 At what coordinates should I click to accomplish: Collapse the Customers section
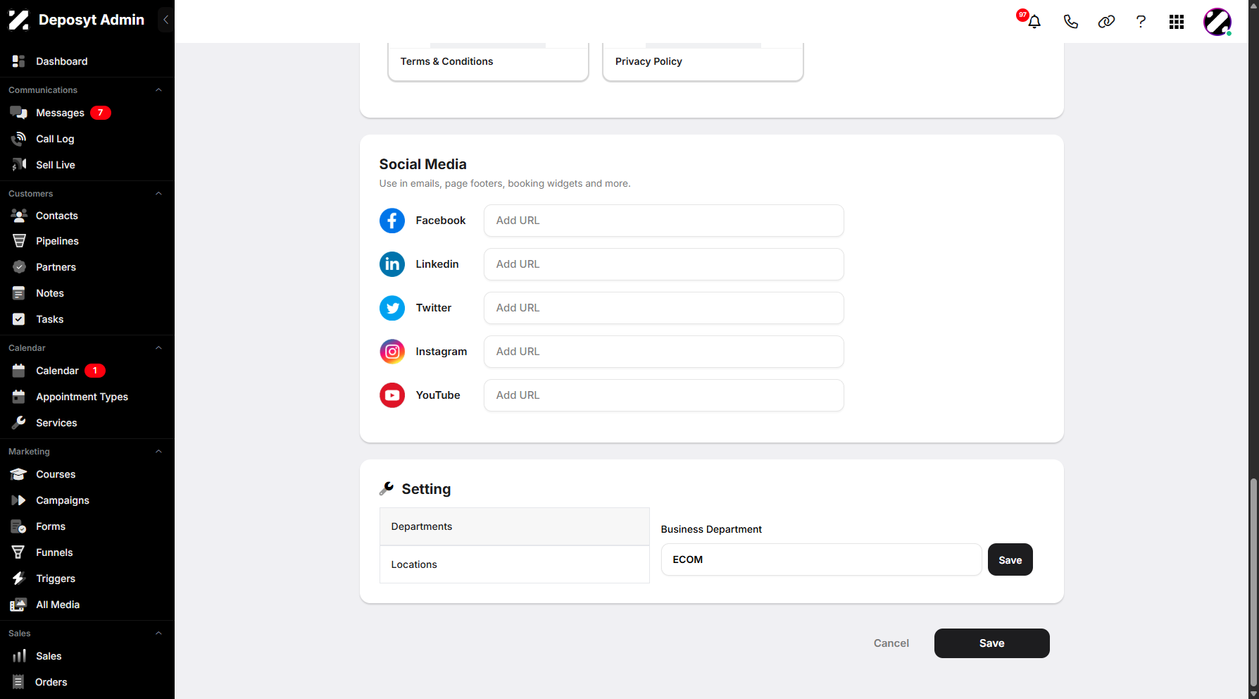tap(158, 194)
